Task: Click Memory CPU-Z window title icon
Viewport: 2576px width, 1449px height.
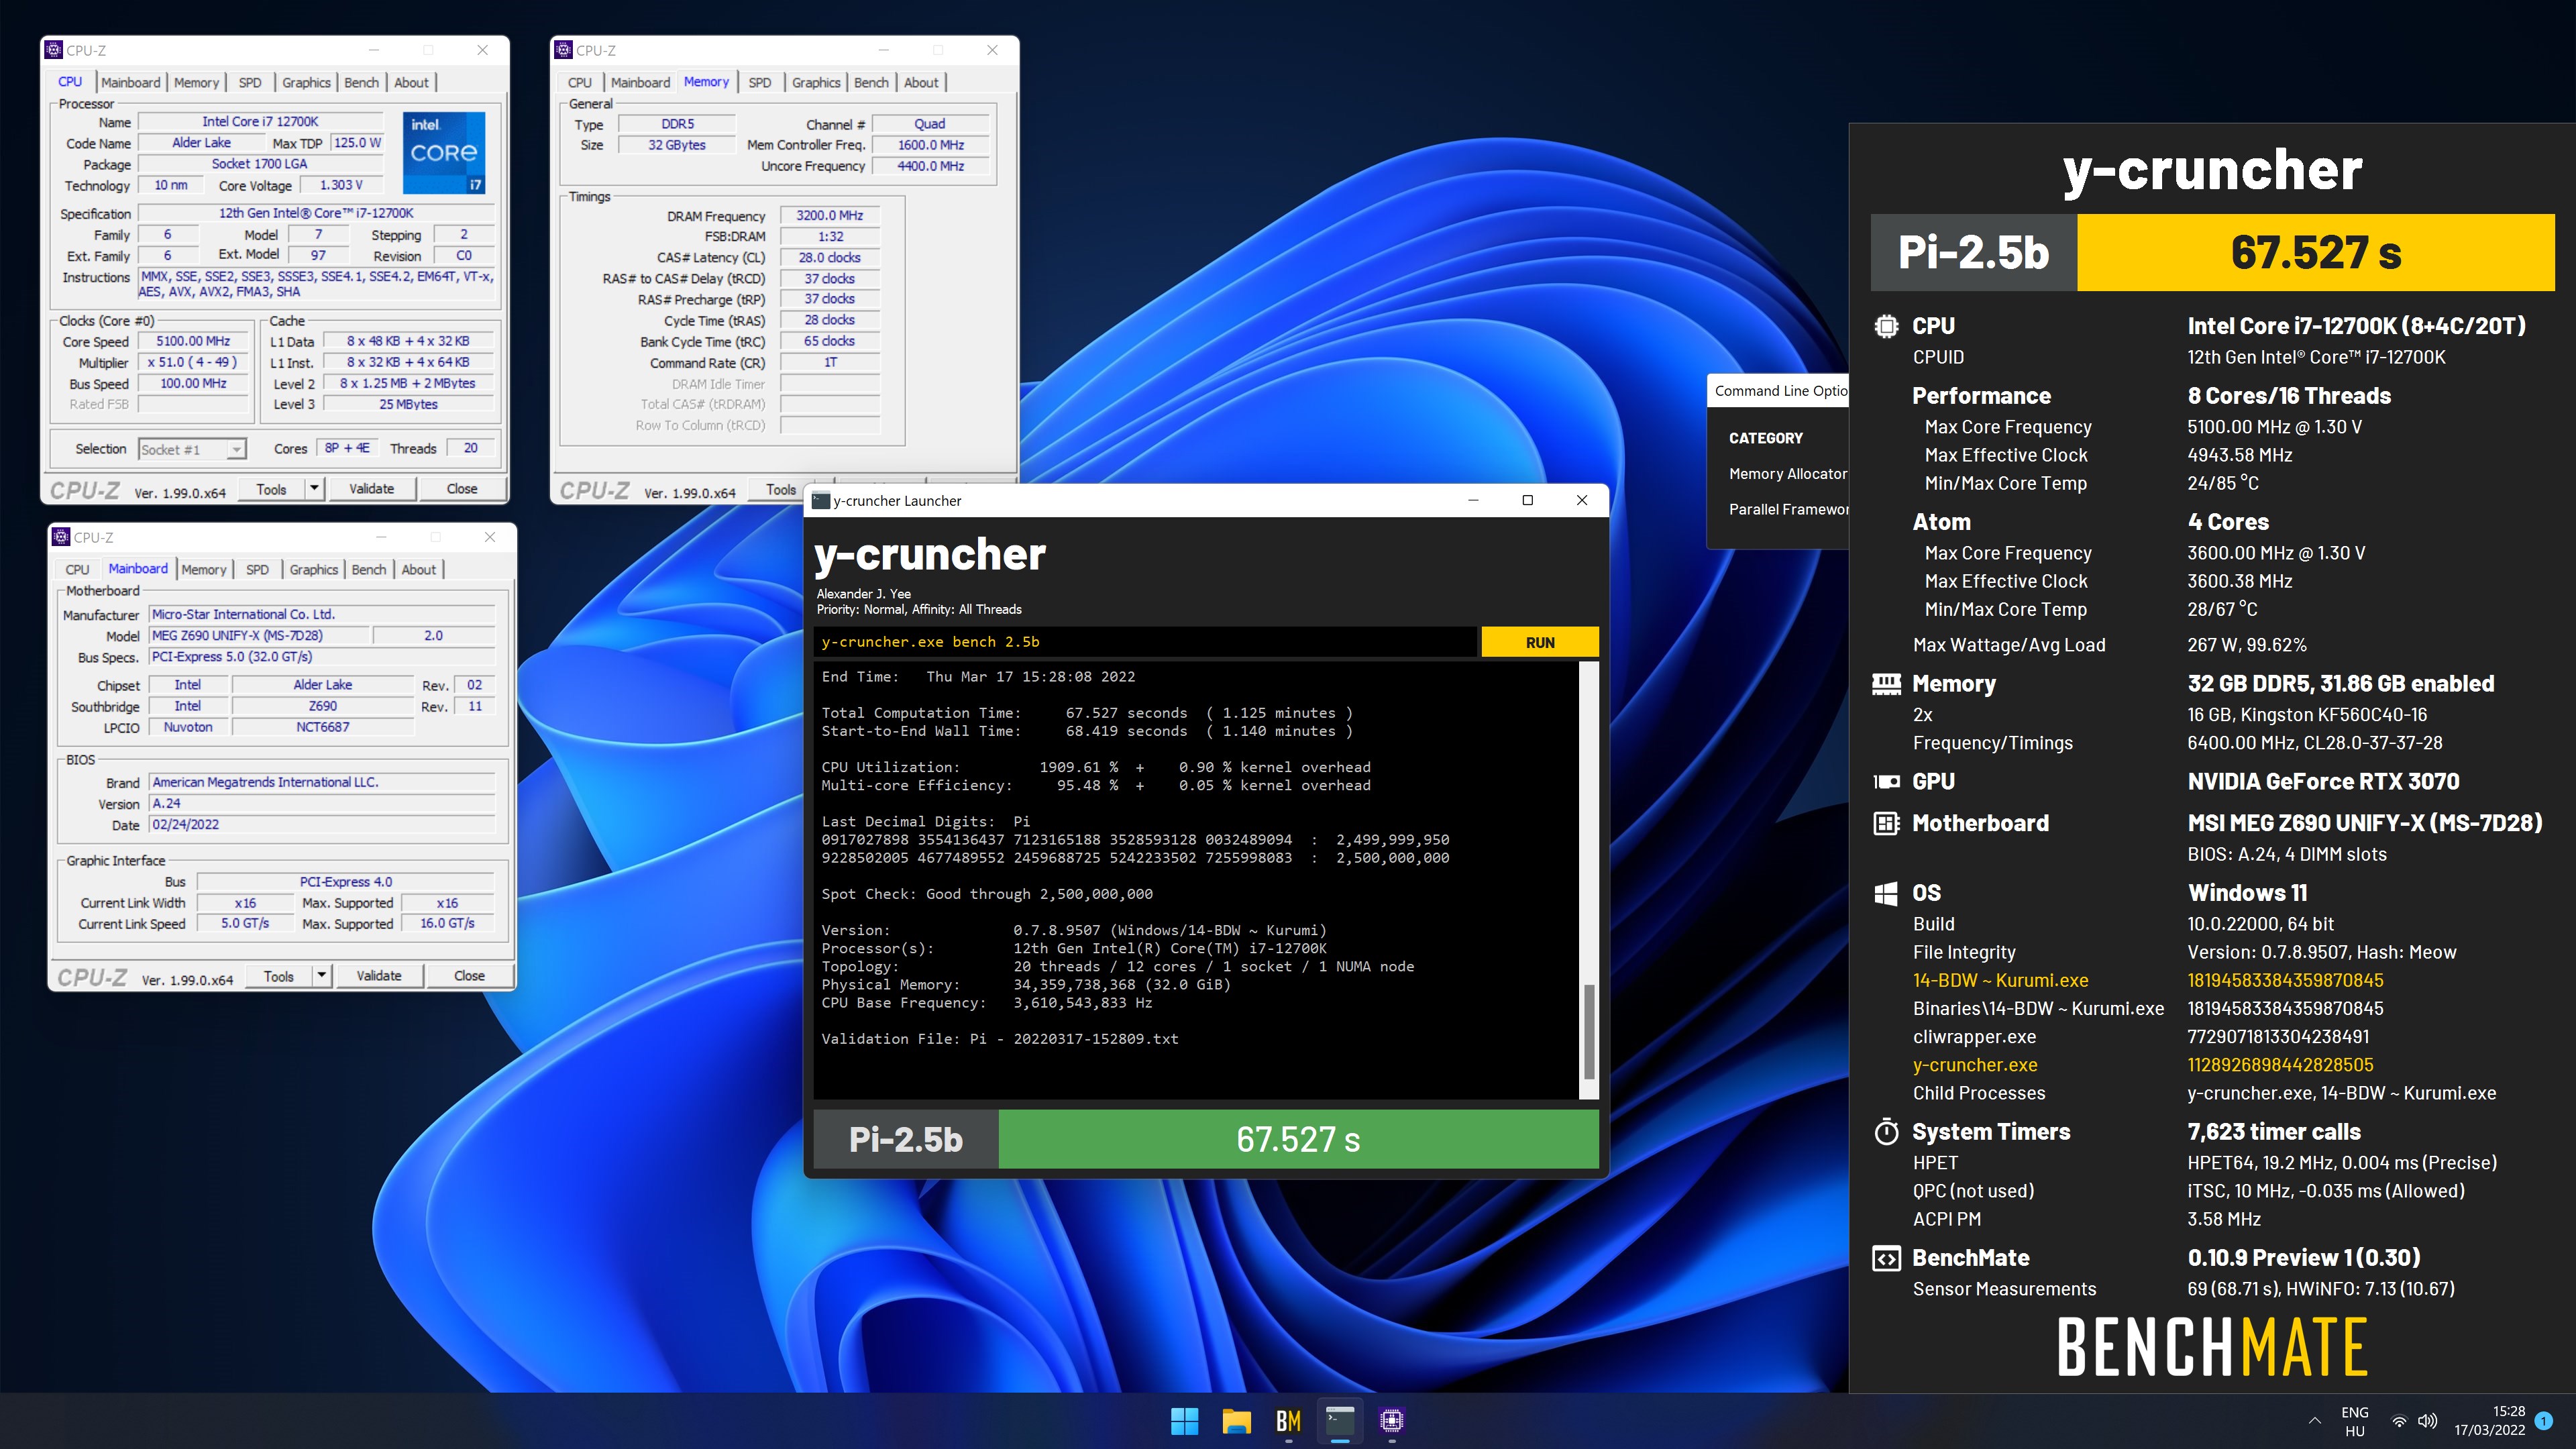Action: click(x=564, y=50)
